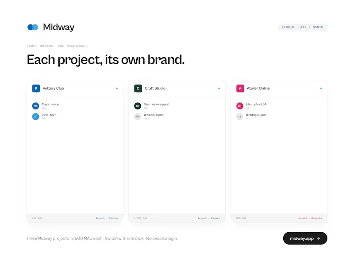Click the Accent · Picton label
Image resolution: width=354 pixels, height=266 pixels.
click(x=107, y=218)
